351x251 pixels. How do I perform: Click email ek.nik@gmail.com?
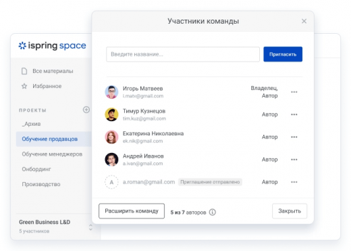coord(142,141)
